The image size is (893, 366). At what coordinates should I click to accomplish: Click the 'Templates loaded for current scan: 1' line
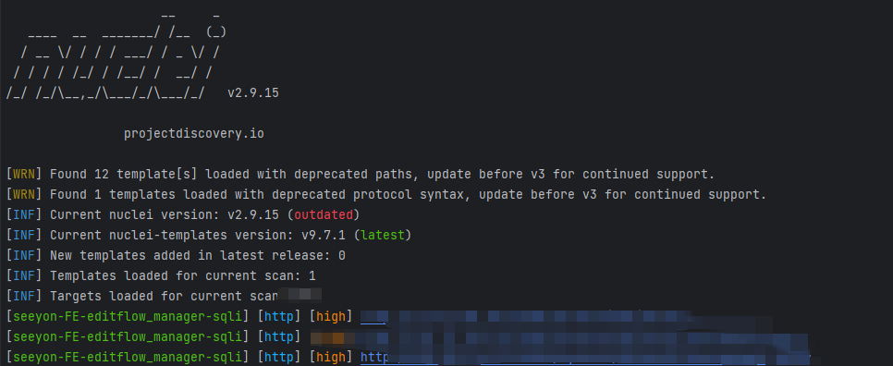click(x=161, y=276)
